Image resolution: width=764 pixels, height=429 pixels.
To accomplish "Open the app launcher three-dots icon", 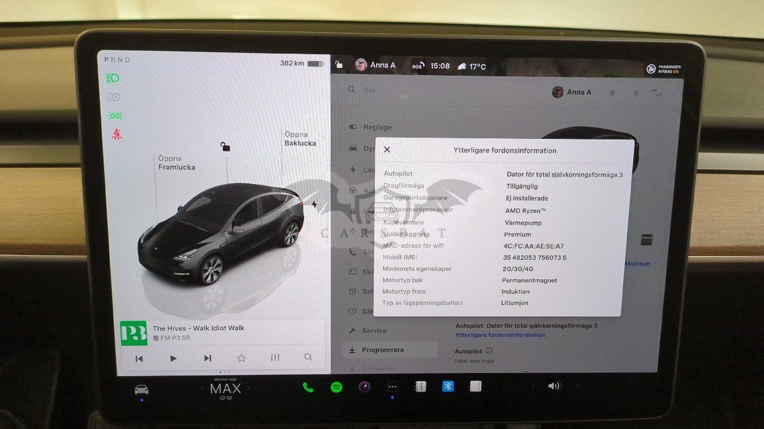I will (x=392, y=387).
